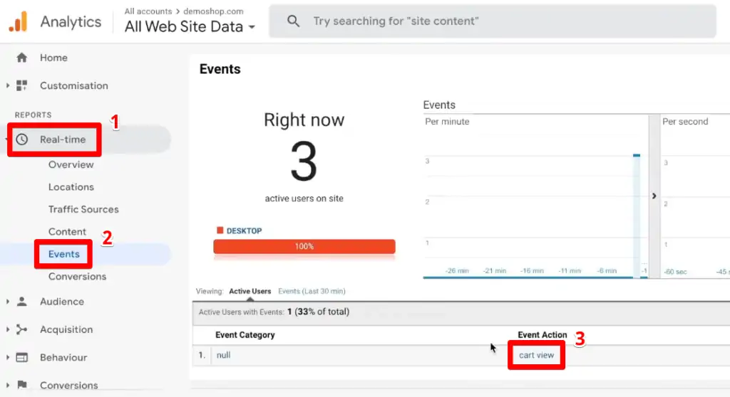
Task: Click the Audience person icon
Action: click(x=21, y=301)
